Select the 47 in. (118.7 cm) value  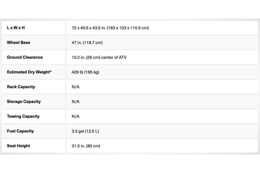coord(87,43)
